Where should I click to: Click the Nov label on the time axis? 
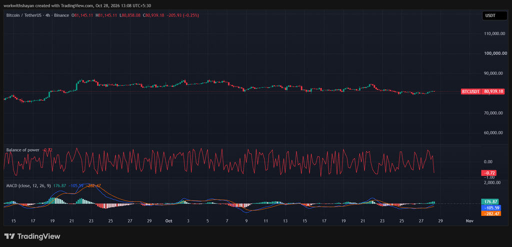[469, 221]
